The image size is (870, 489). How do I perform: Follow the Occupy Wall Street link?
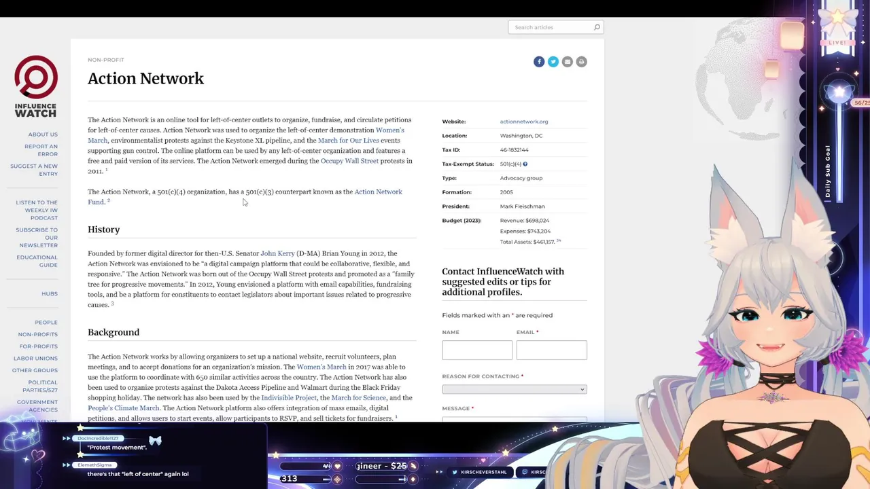coord(349,161)
